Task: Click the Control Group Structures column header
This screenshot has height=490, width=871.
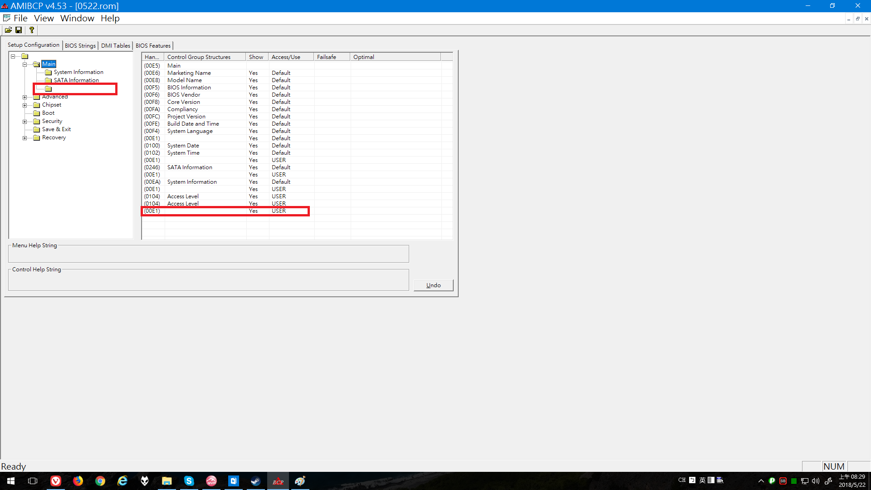Action: pos(205,57)
